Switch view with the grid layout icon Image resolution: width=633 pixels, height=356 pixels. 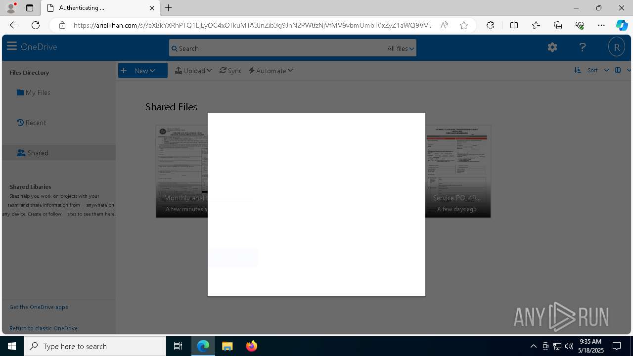click(x=618, y=70)
